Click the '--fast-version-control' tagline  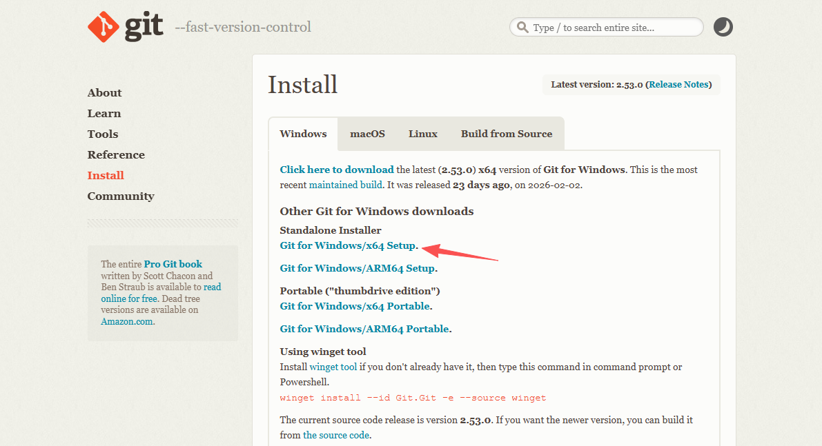click(243, 27)
